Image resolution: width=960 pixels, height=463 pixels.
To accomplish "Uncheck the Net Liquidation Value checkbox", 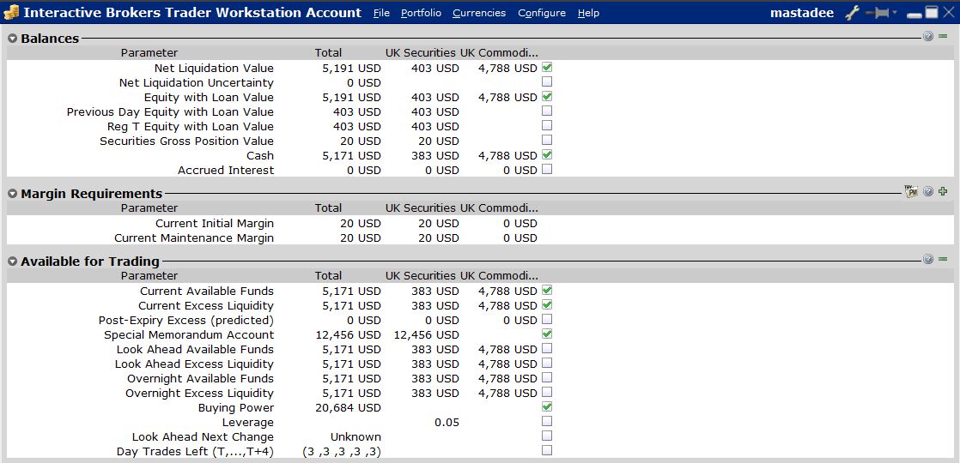I will point(547,67).
